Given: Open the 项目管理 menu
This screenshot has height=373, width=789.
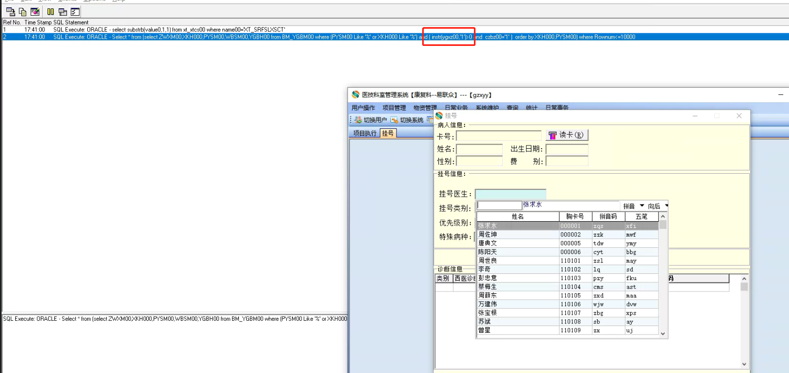Looking at the screenshot, I should click(394, 108).
